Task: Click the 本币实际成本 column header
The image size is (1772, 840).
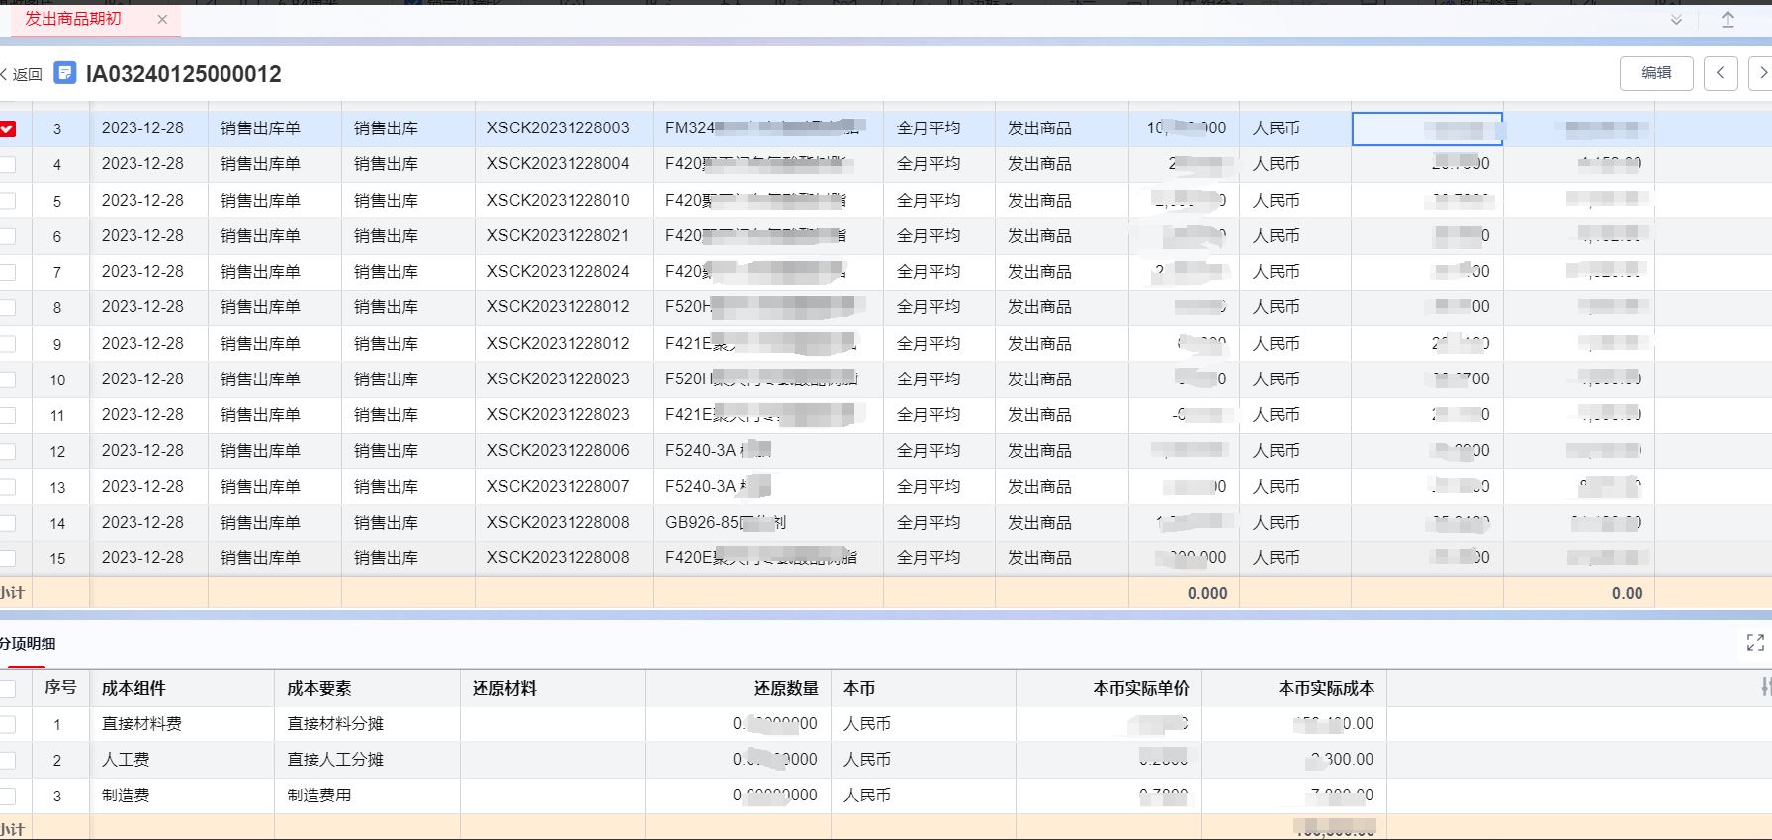Action: pyautogui.click(x=1325, y=688)
